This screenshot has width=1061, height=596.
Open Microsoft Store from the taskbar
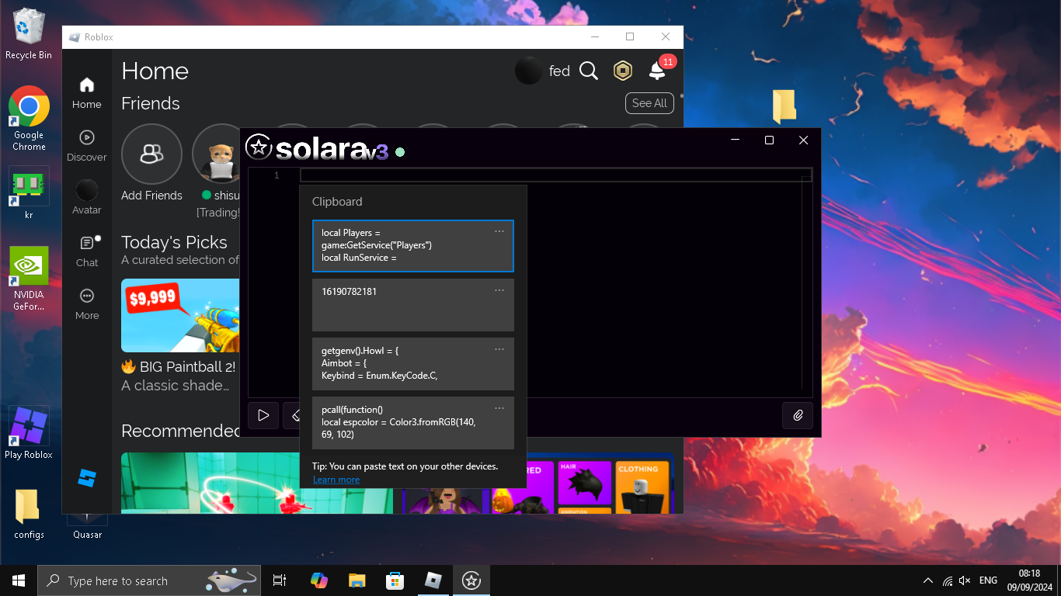point(395,580)
